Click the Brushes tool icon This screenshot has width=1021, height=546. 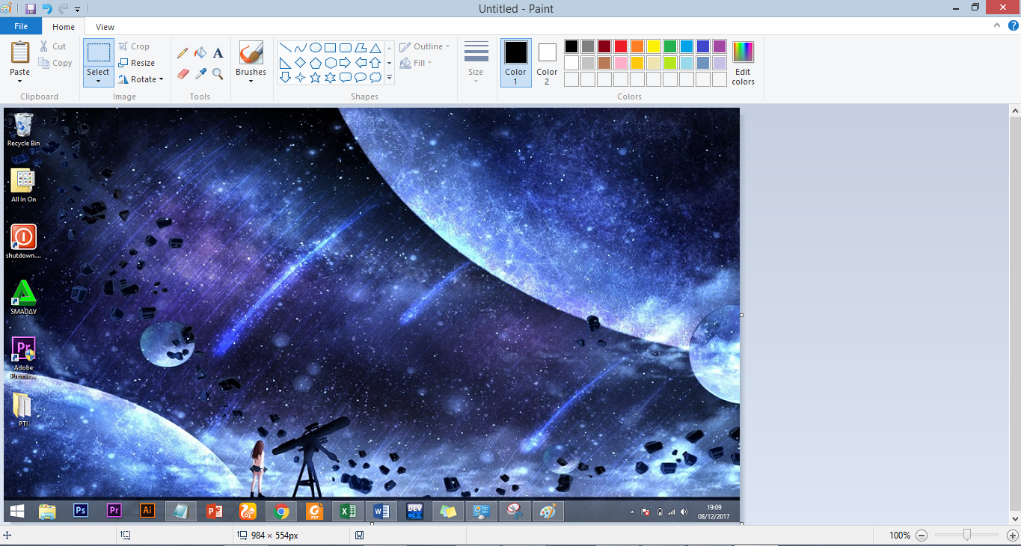(251, 53)
